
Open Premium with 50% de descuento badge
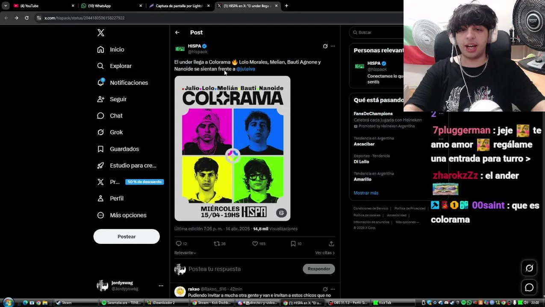tap(130, 182)
